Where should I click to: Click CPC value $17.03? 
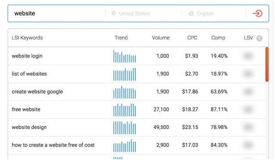point(190,145)
